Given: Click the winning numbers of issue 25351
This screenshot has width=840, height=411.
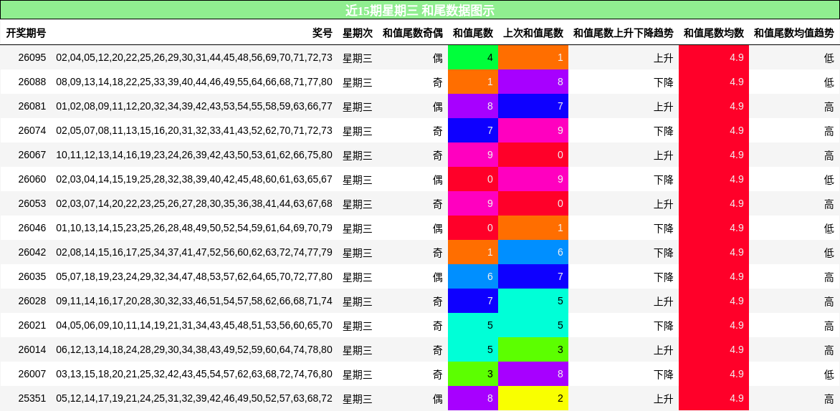Looking at the screenshot, I should [194, 399].
